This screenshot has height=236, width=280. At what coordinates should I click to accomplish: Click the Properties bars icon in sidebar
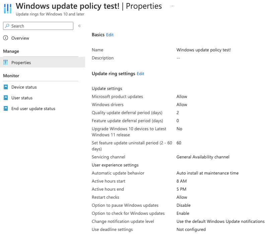point(5,63)
